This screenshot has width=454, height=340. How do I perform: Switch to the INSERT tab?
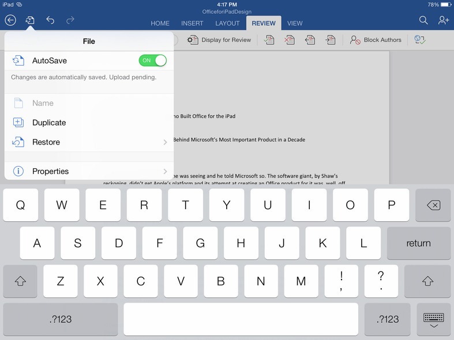192,24
